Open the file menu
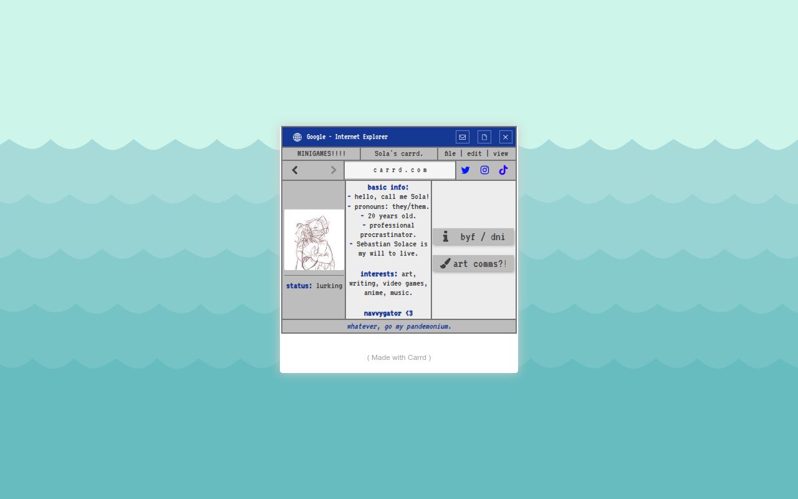Viewport: 798px width, 499px height. 450,153
